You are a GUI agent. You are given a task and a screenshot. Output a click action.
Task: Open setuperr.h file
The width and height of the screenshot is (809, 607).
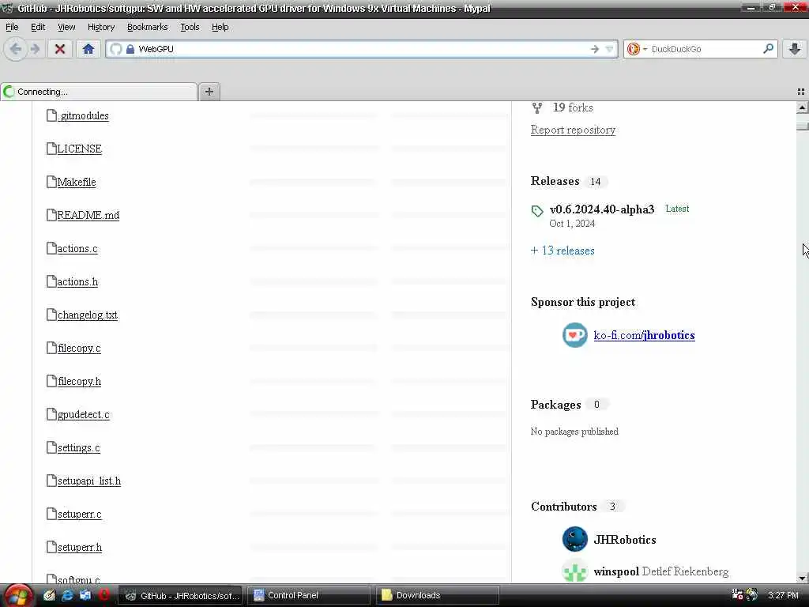pos(80,547)
